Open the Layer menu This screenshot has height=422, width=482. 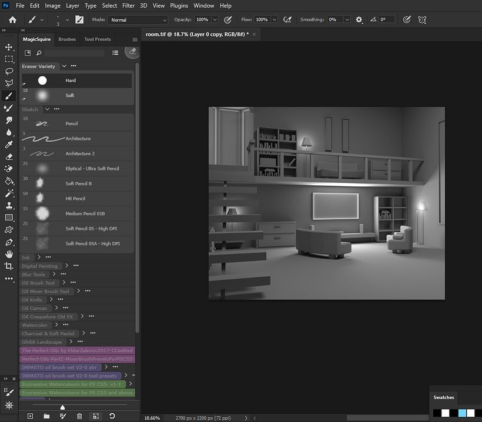pos(72,5)
